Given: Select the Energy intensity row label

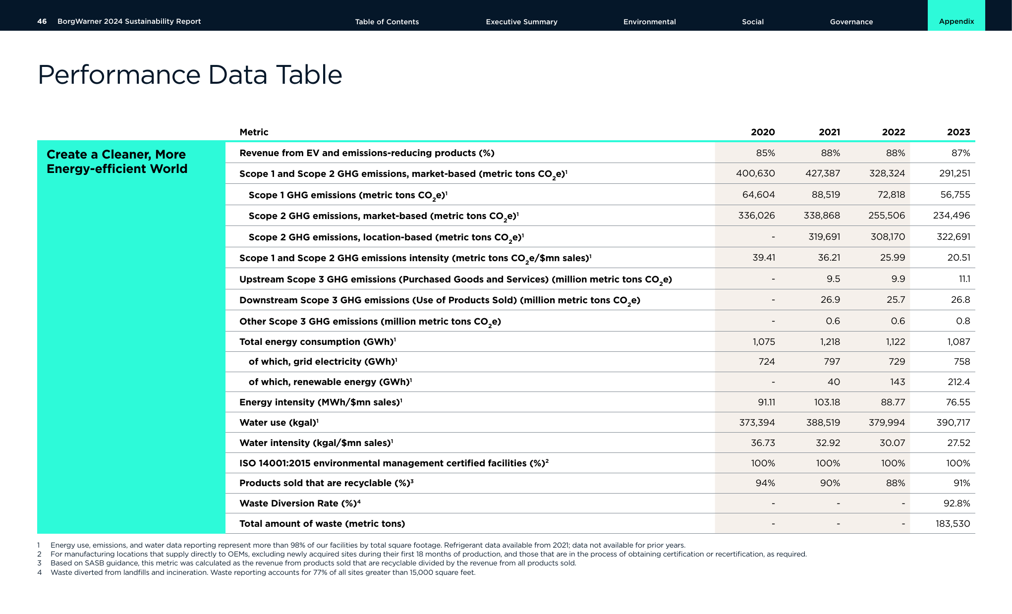Looking at the screenshot, I should [321, 402].
